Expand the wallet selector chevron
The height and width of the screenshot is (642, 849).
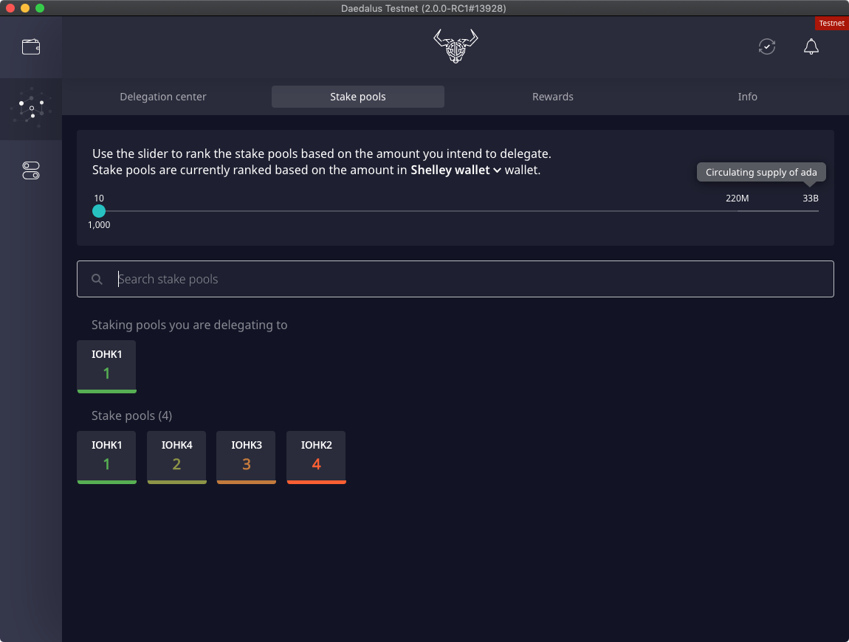click(495, 170)
